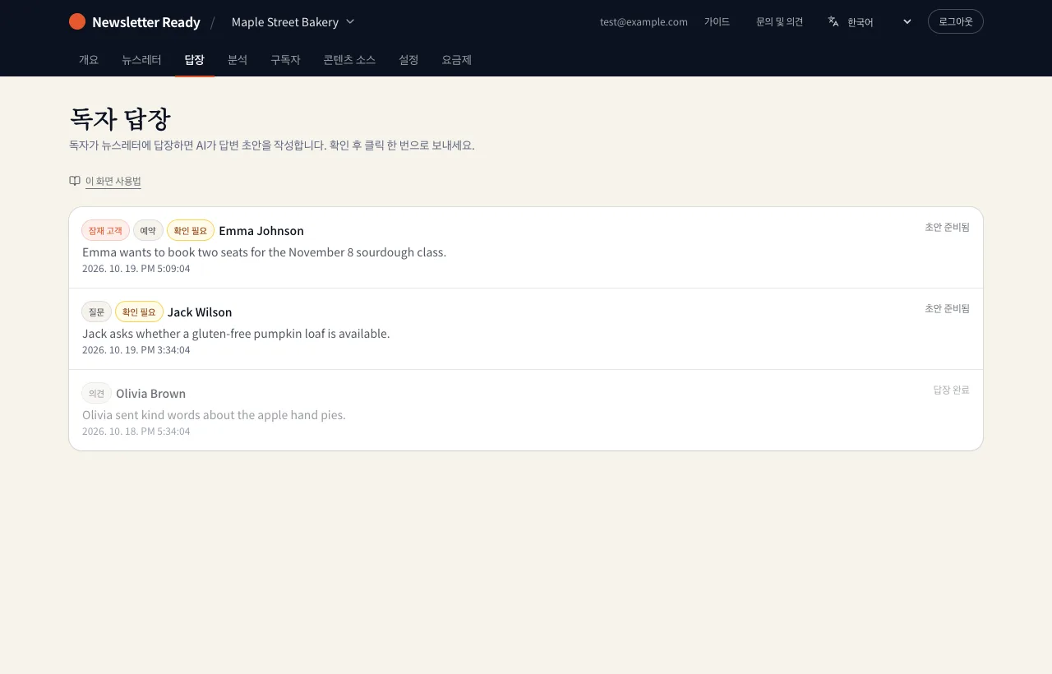Open the 문의 및 의견 link
The height and width of the screenshot is (674, 1052).
point(780,21)
